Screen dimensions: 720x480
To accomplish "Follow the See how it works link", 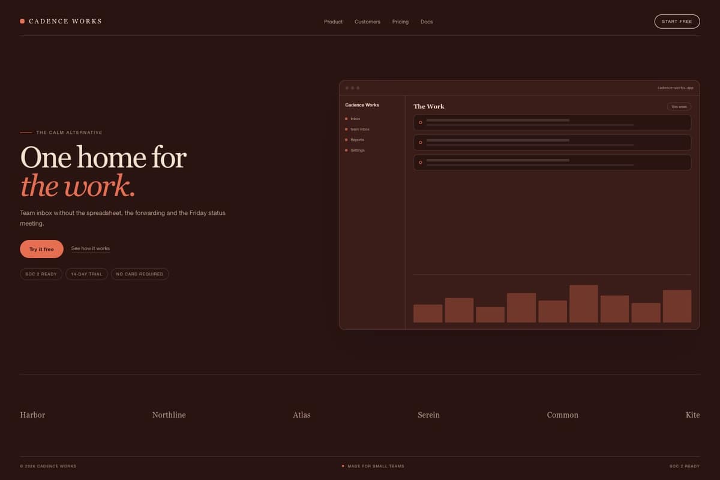I will 91,248.
